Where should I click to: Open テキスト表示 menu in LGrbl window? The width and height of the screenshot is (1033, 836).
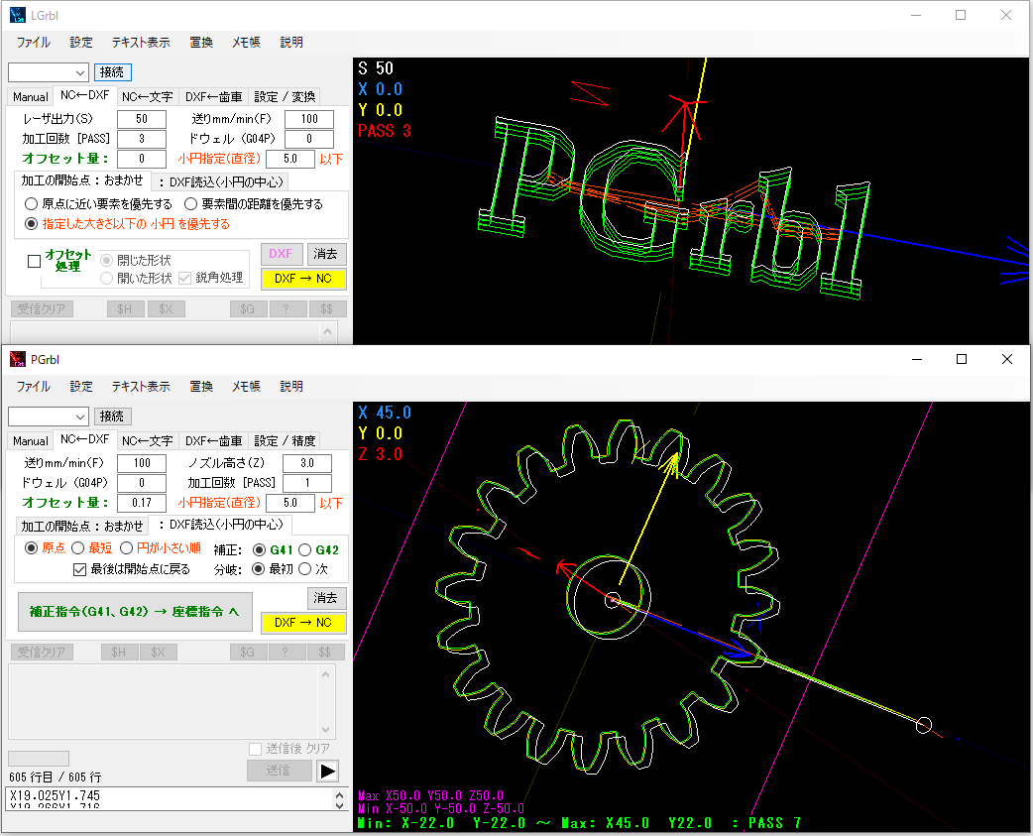(x=141, y=43)
